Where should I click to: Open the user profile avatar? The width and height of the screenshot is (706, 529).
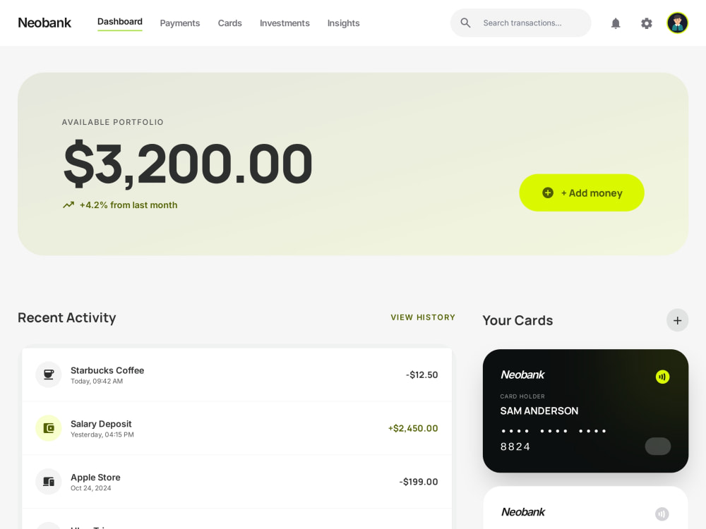677,23
